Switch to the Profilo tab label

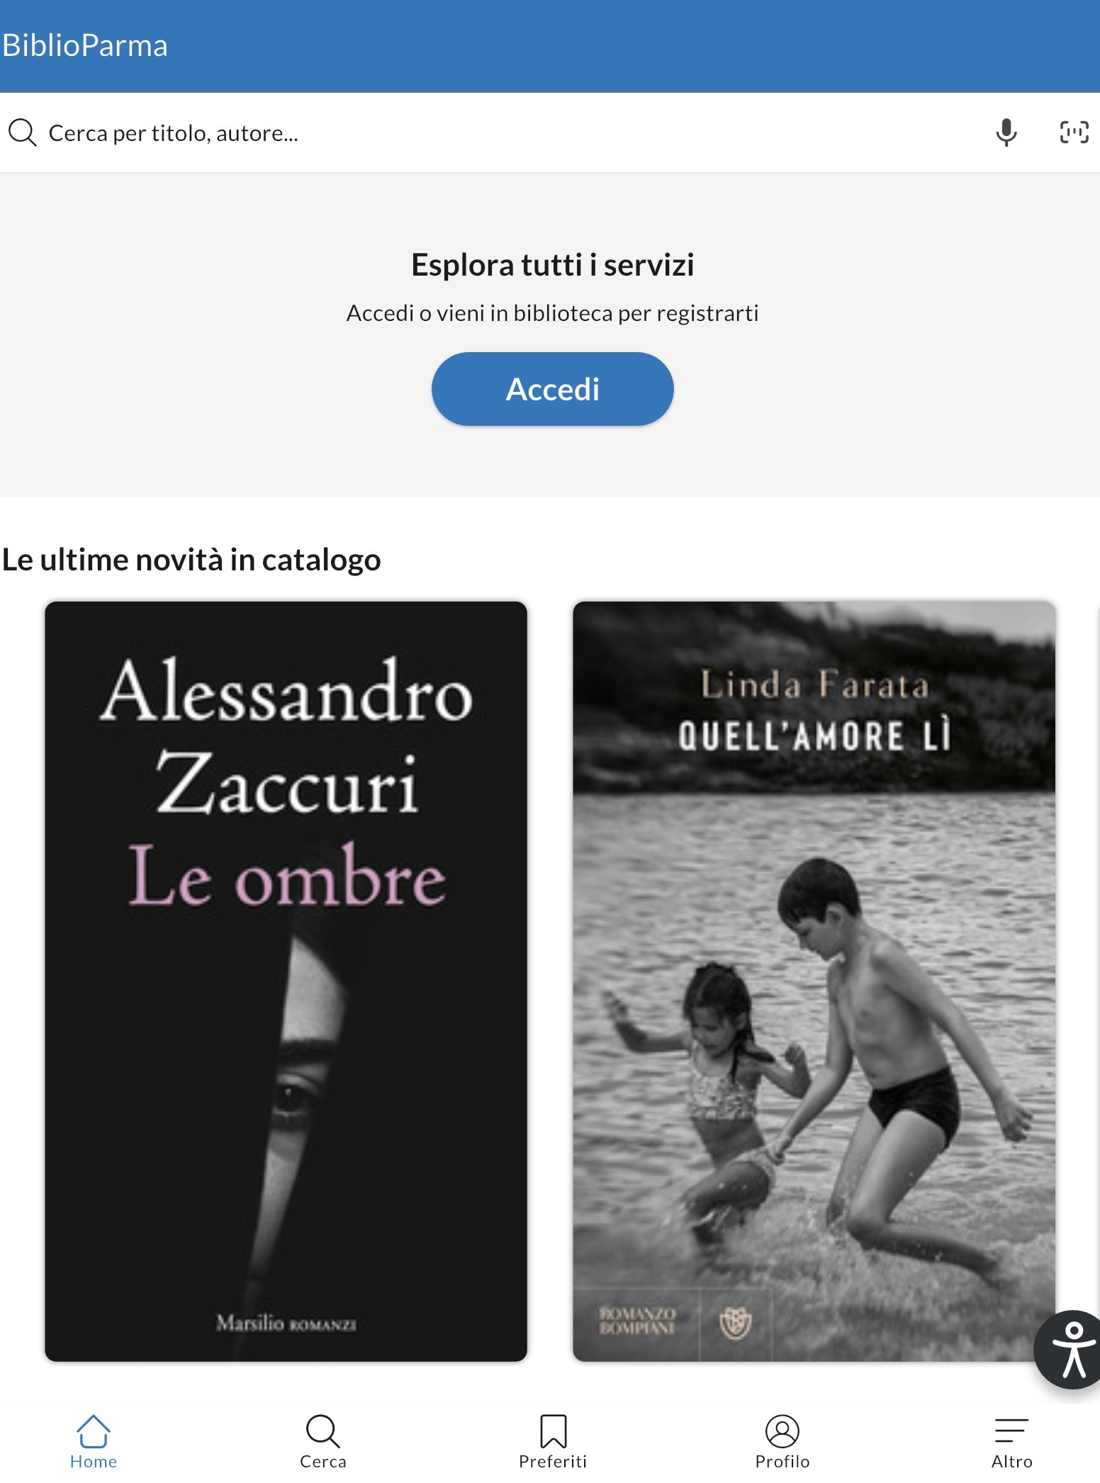(x=782, y=1461)
